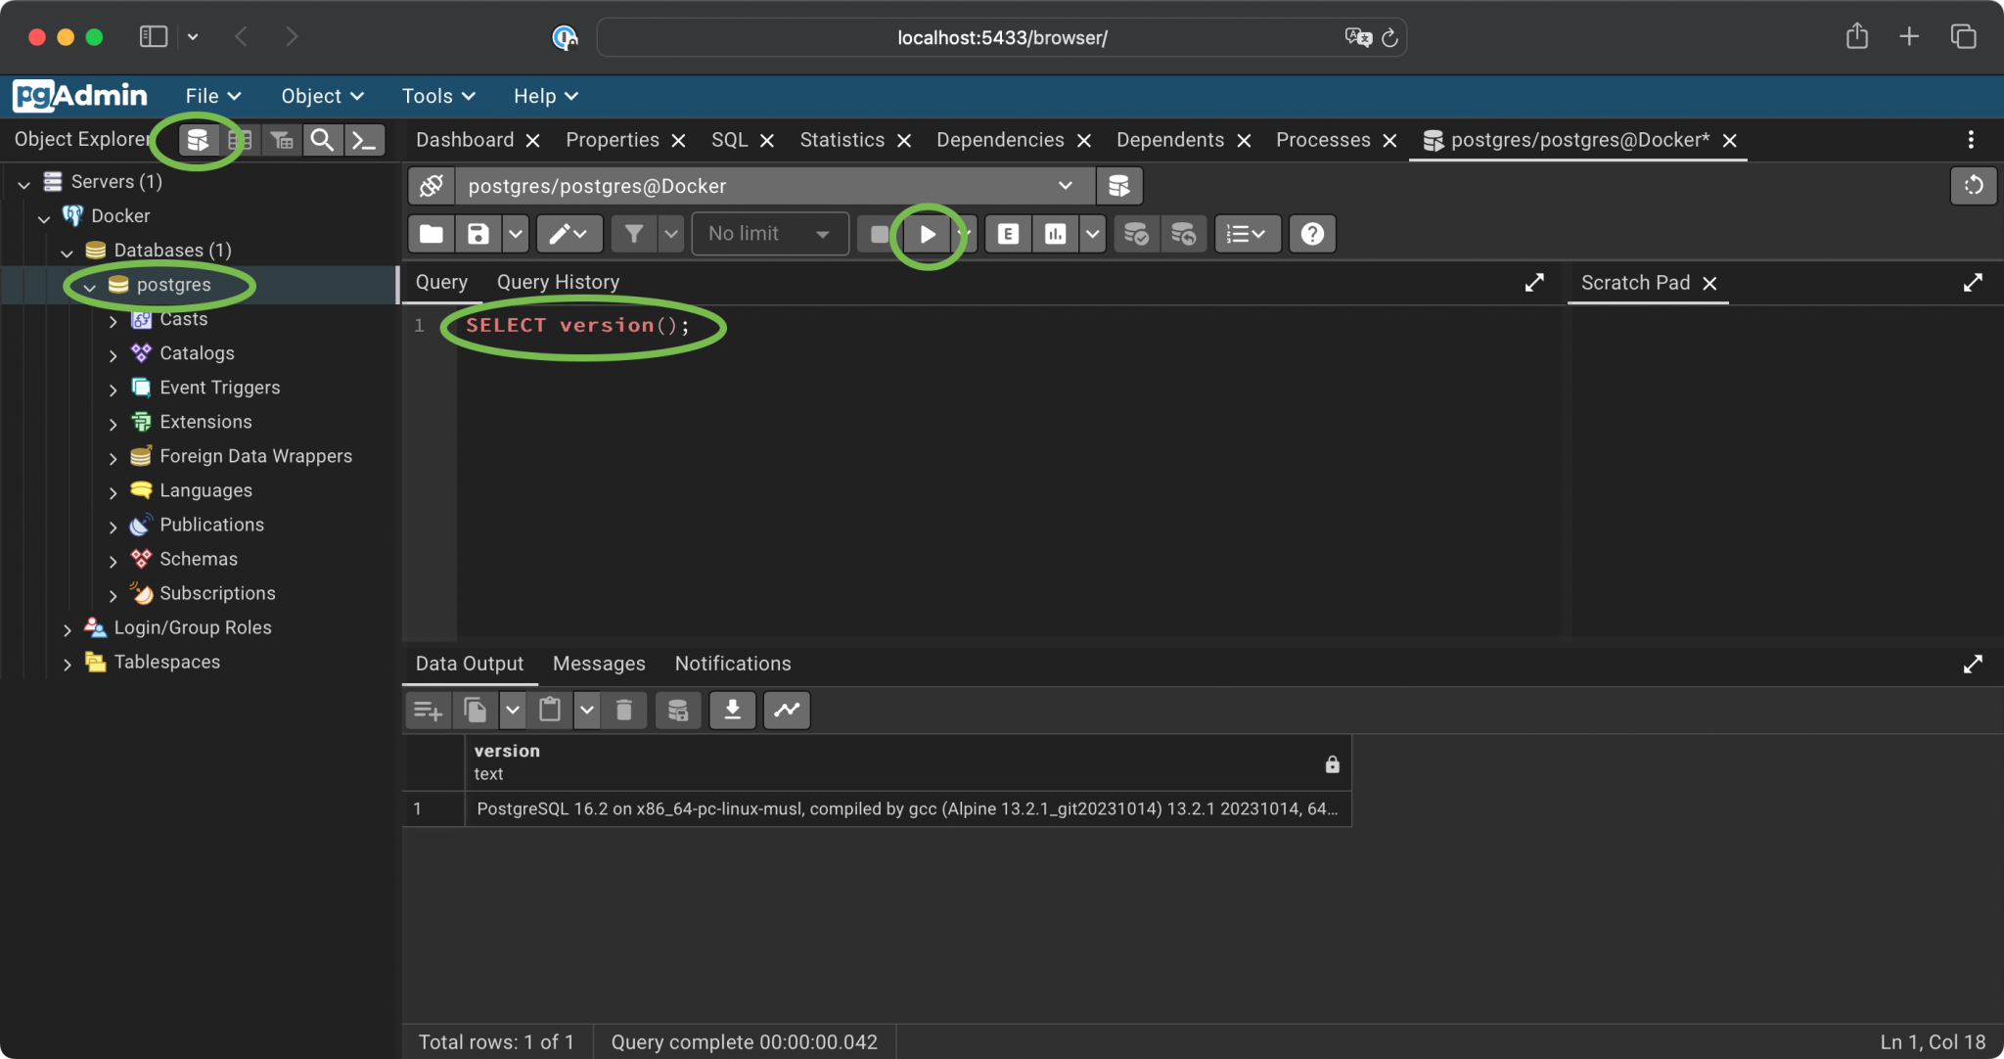Open Search Objects magnifier icon
2004x1059 pixels.
tap(322, 140)
